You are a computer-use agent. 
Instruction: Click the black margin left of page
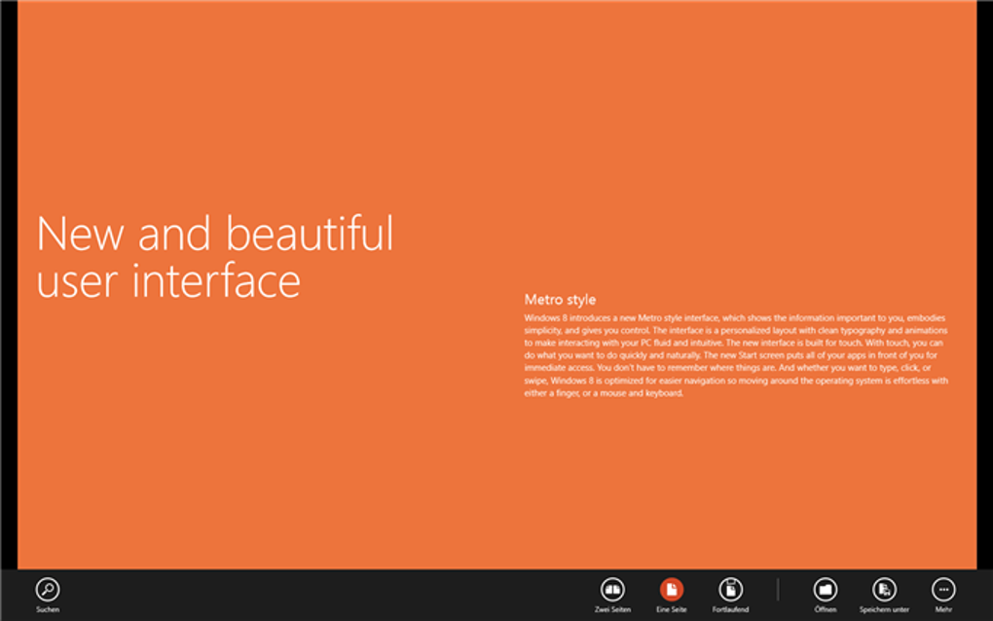(x=8, y=285)
